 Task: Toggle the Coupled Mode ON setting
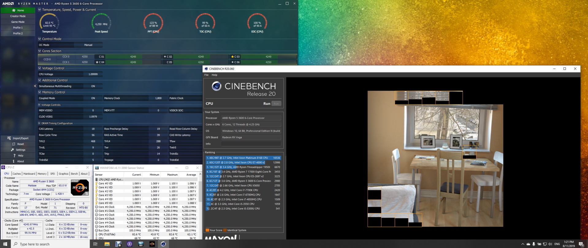pos(93,98)
